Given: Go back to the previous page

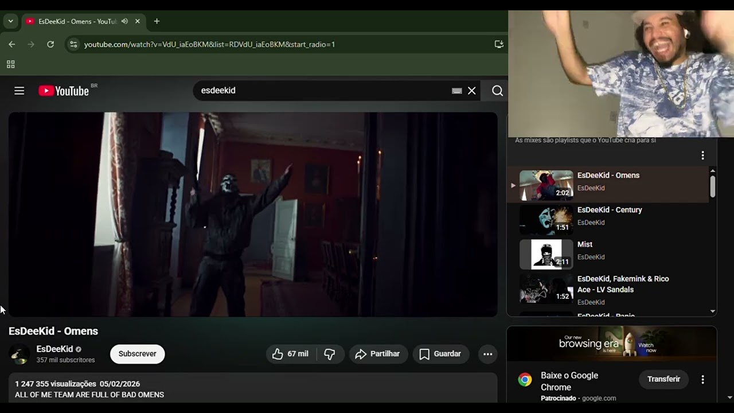Looking at the screenshot, I should (12, 44).
